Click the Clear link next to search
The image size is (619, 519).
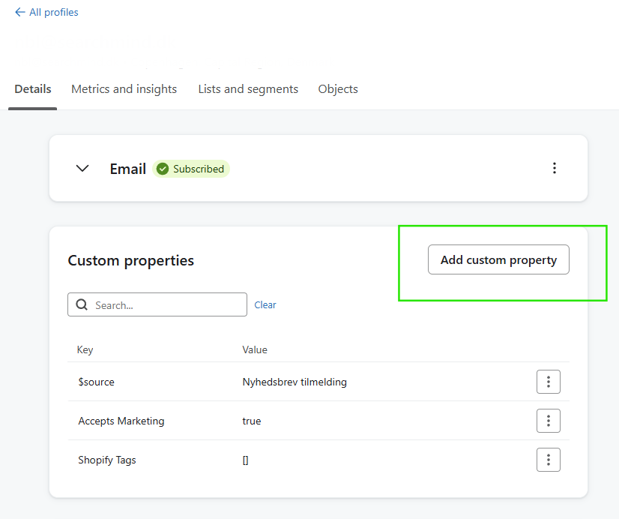click(265, 305)
